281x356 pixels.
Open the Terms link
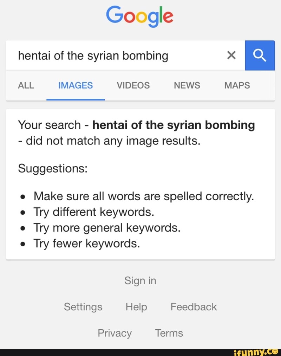point(169,333)
